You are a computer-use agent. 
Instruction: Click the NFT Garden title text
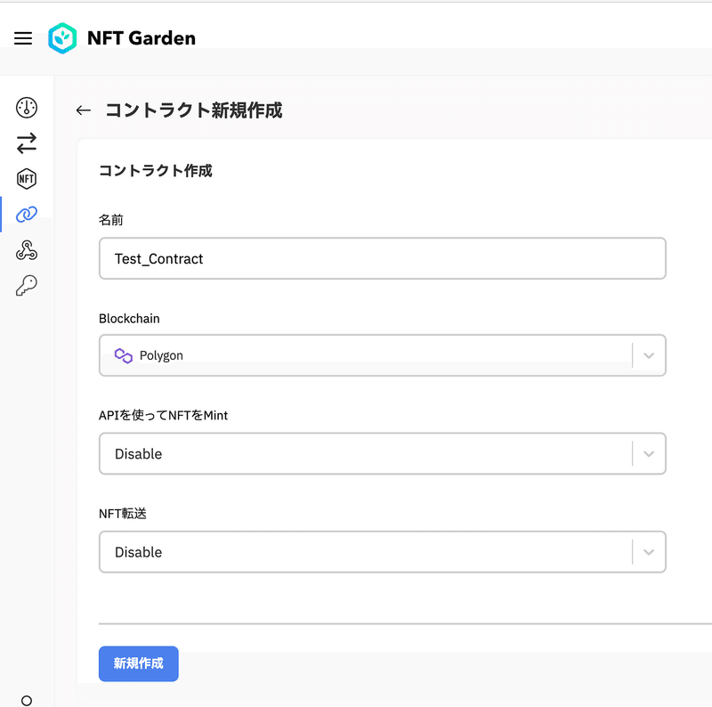click(x=142, y=38)
